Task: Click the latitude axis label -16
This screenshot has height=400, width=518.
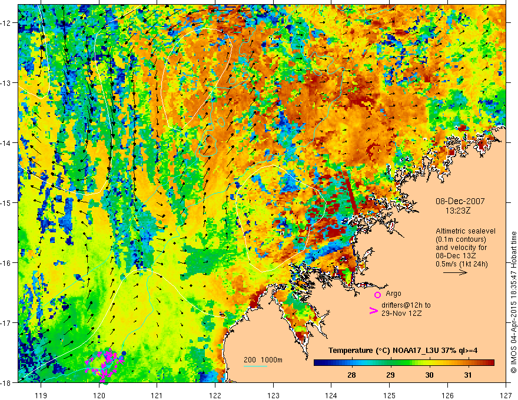Action: (x=6, y=263)
